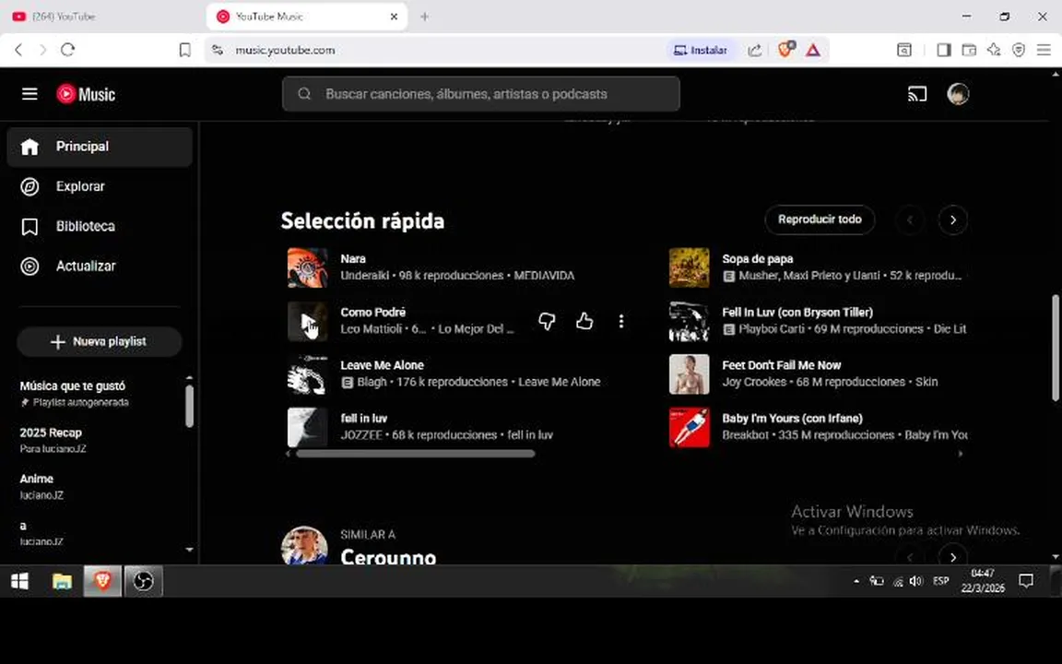Advance Selección rápida with next arrow

[x=952, y=219]
